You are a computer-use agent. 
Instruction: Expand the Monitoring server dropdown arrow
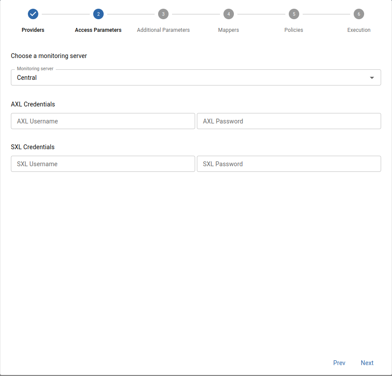pos(372,78)
